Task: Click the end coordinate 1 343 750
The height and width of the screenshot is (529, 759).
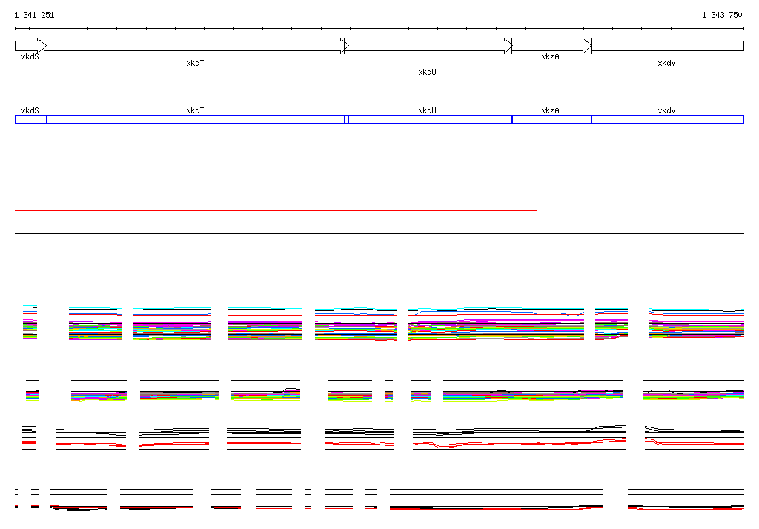Action: pos(722,15)
